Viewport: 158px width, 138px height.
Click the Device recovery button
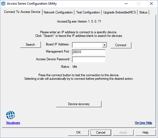point(79,104)
